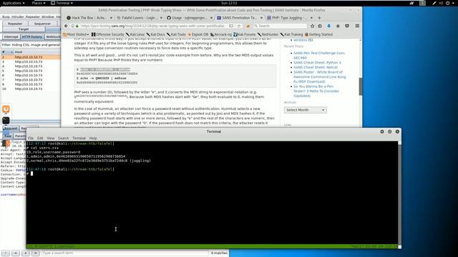Open the Intruder menu in Burp
The width and height of the screenshot is (458, 257).
click(x=17, y=17)
